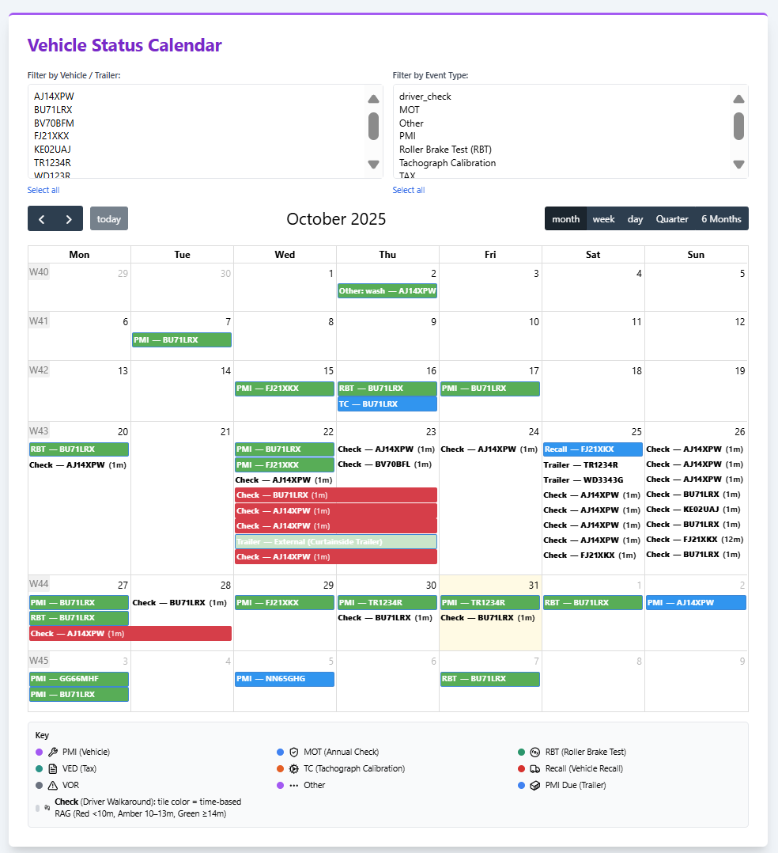Screen dimensions: 778x853
Task: Switch to the 6 Months view
Action: (721, 219)
